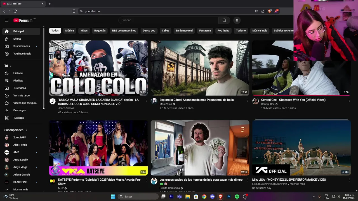Open Historial in the sidebar
This screenshot has height=201, width=358.
[x=21, y=73]
